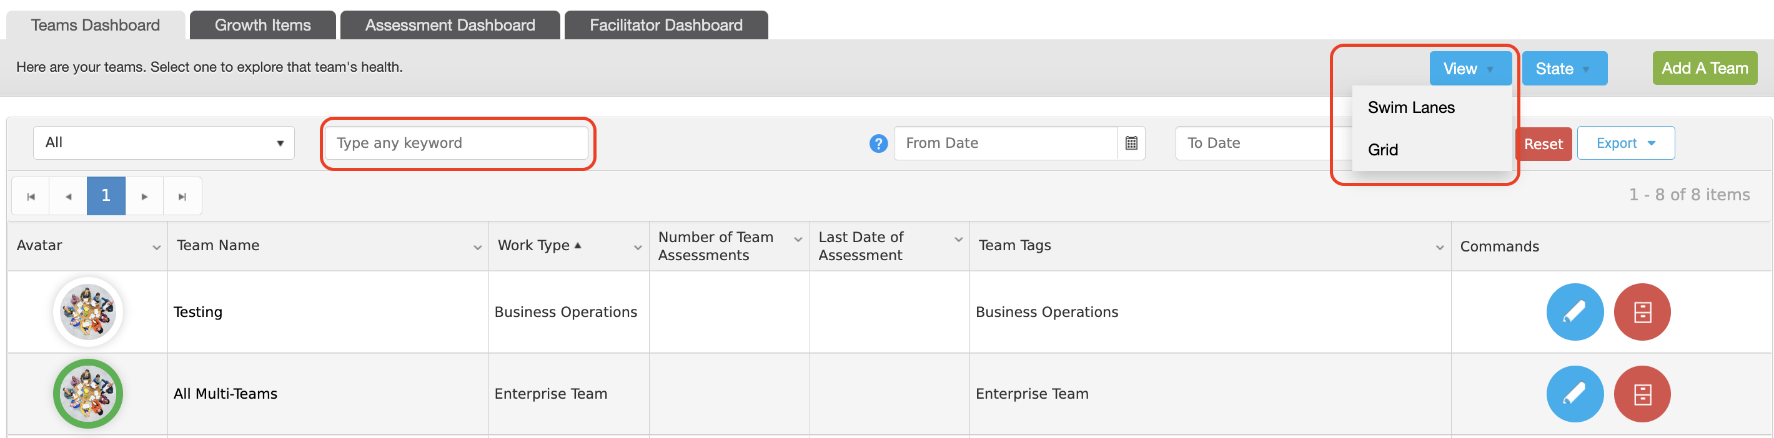Open the Export dropdown
The width and height of the screenshot is (1774, 438).
[1625, 143]
